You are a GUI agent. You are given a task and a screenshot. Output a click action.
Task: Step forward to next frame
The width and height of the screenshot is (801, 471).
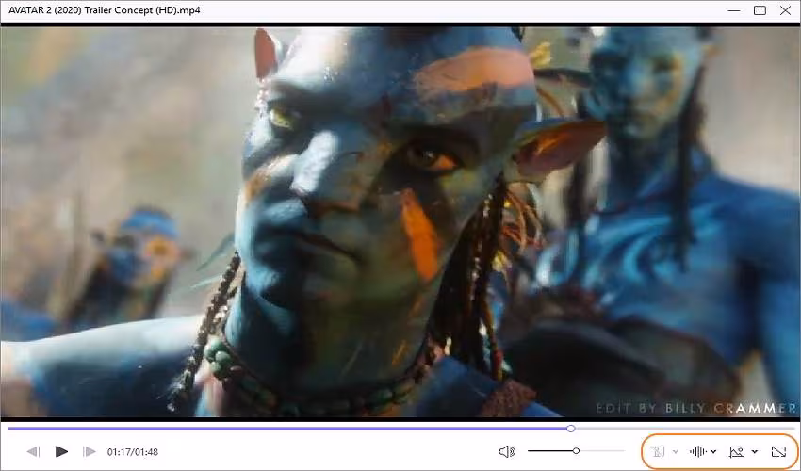pyautogui.click(x=89, y=451)
